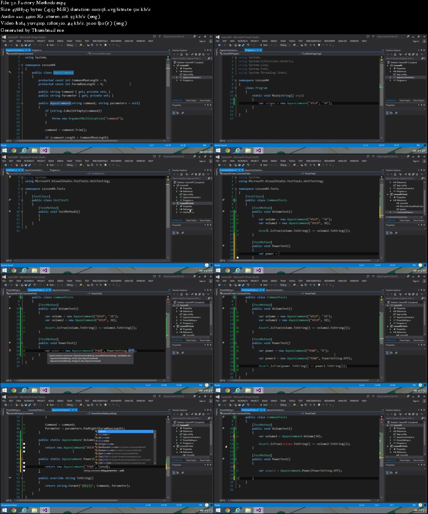Screen dimensions: 428x514
Task: Select Convert in bottom-left frame's IntelliSense list
Action: pos(103,432)
